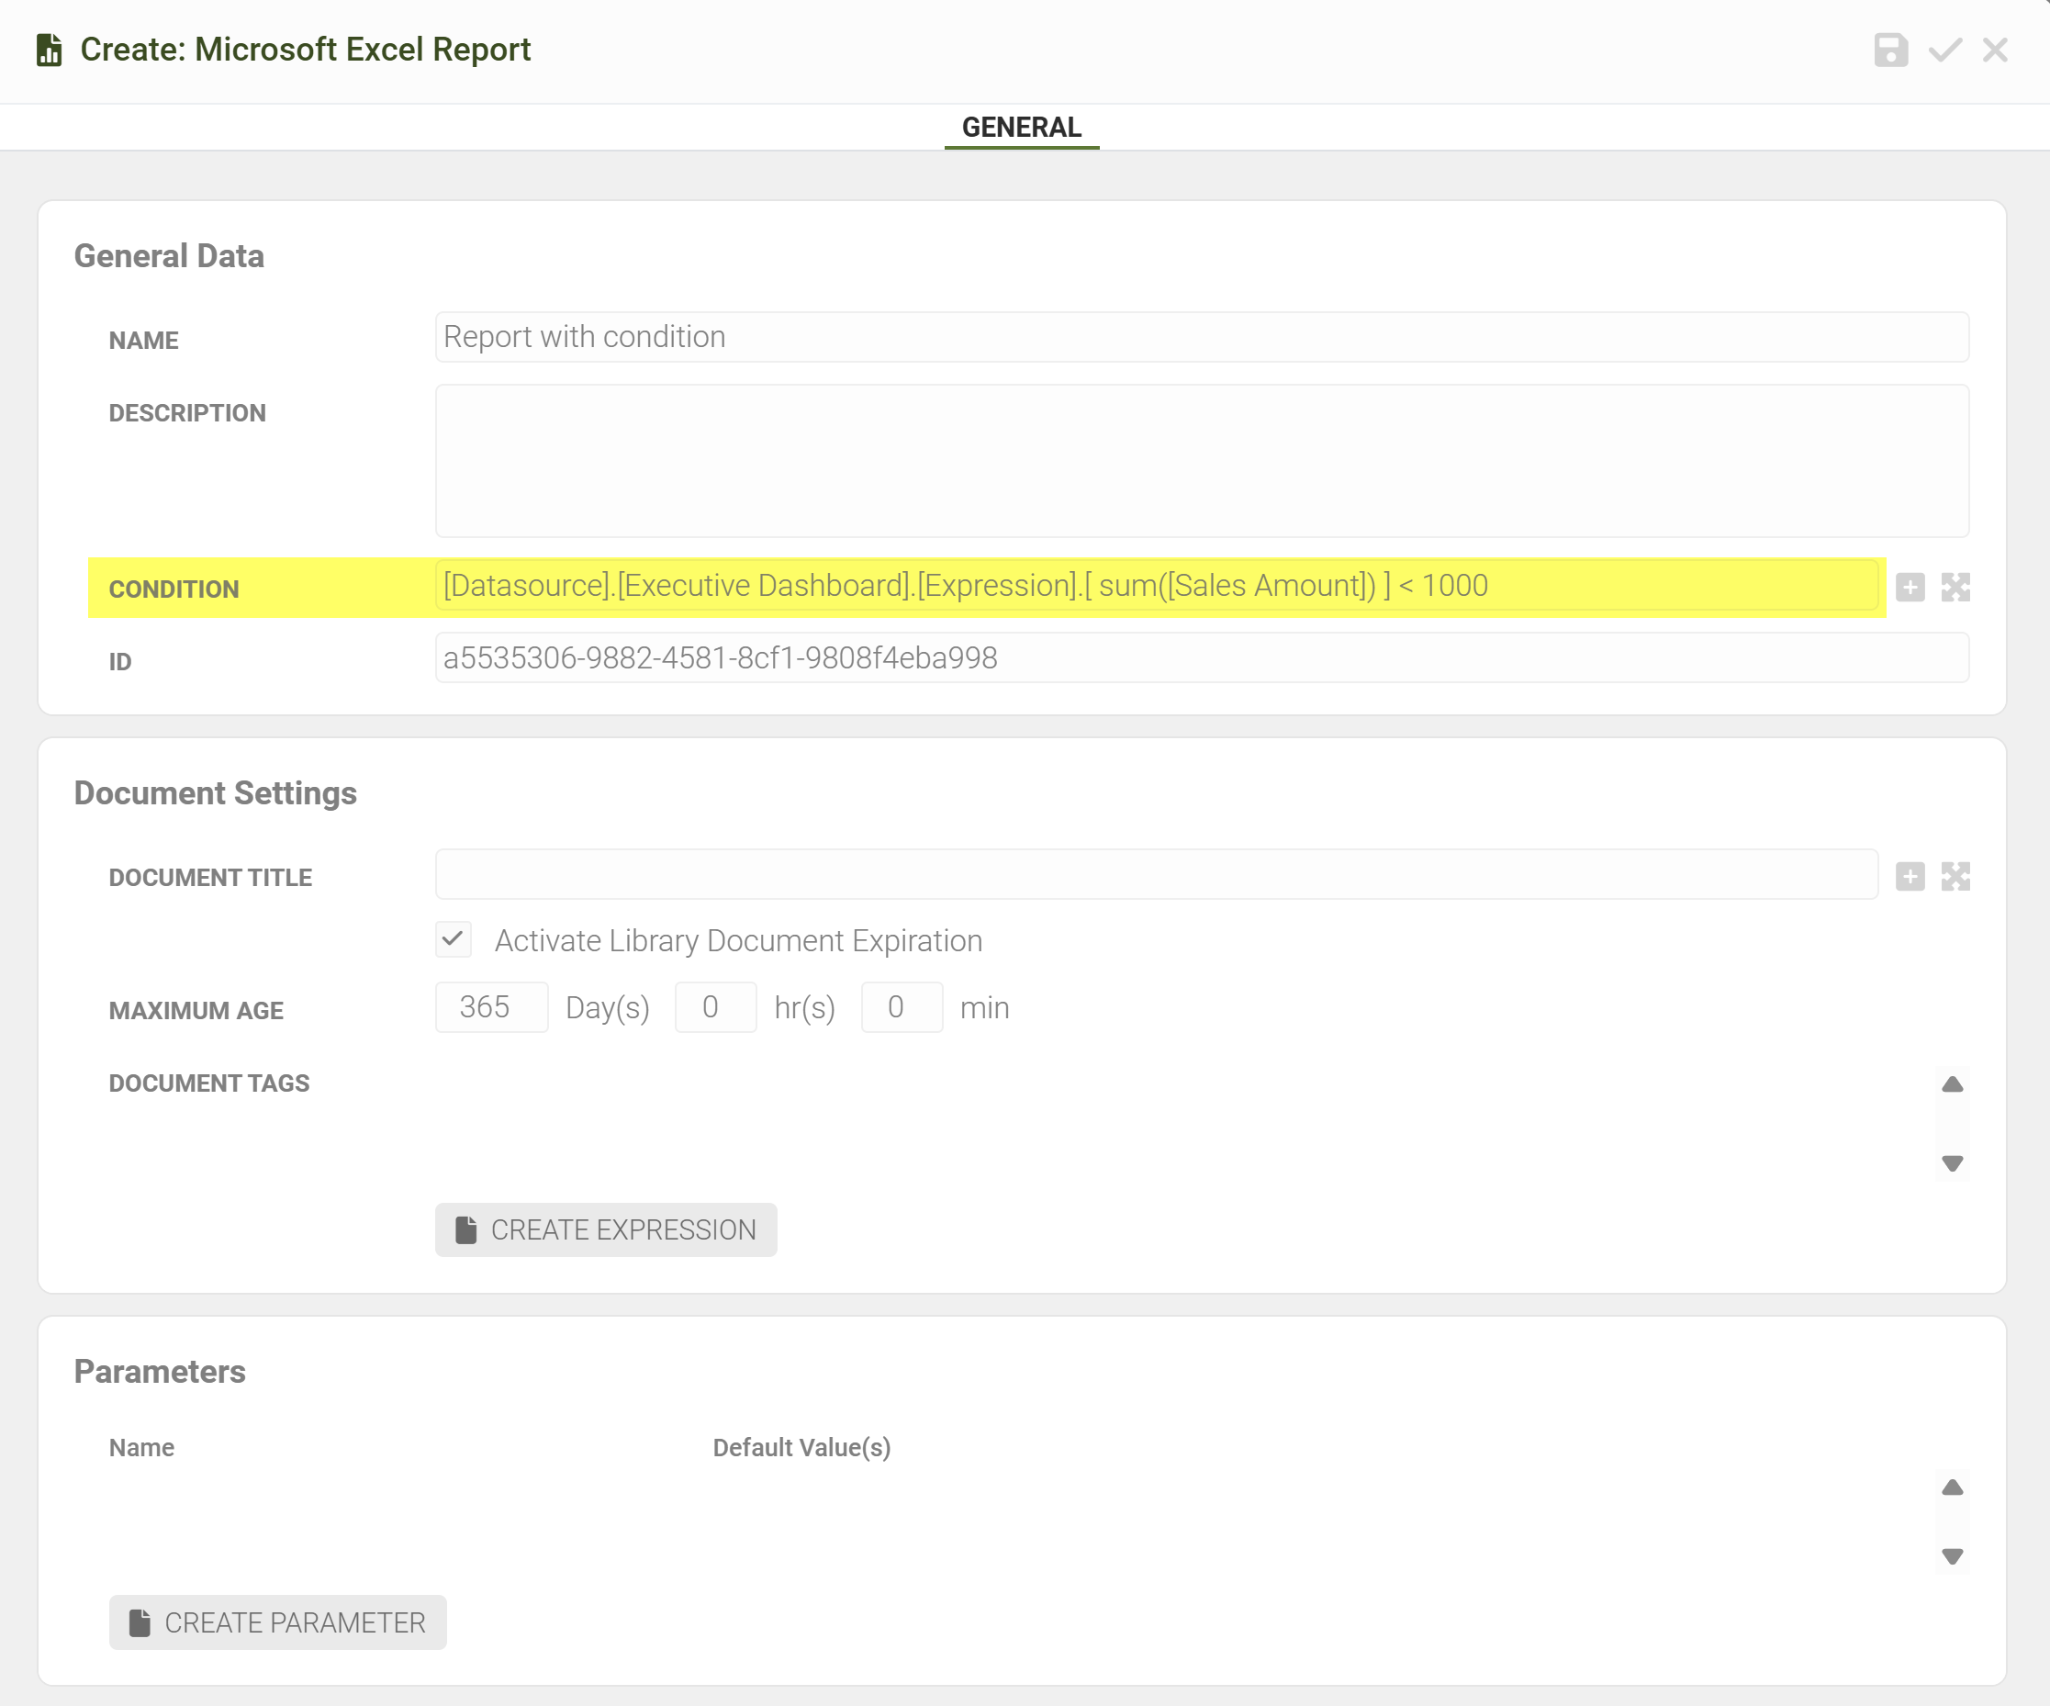Click the save disk icon in header
The image size is (2050, 1706).
click(1890, 50)
